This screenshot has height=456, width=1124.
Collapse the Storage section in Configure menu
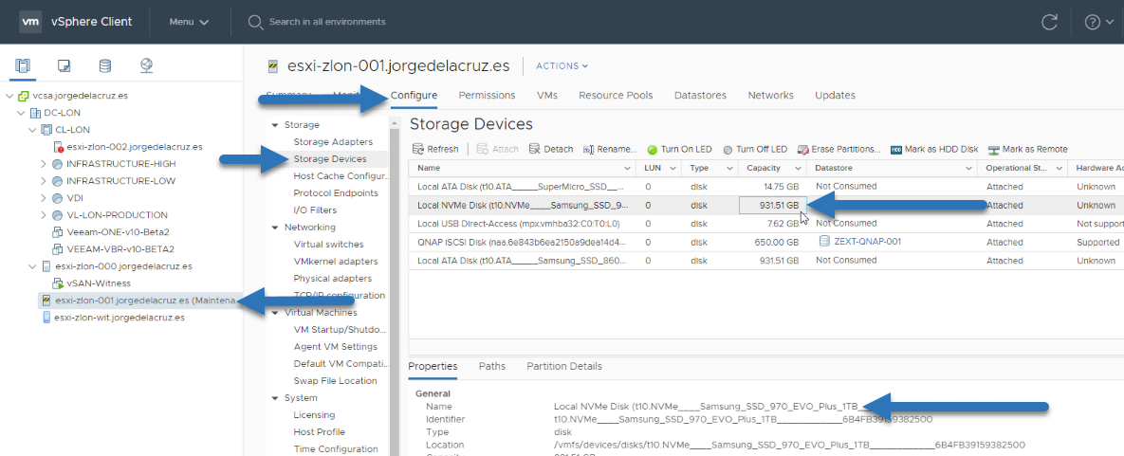[x=274, y=125]
